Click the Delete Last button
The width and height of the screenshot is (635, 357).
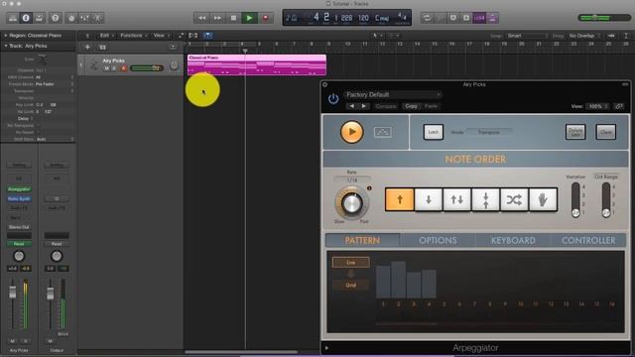575,132
